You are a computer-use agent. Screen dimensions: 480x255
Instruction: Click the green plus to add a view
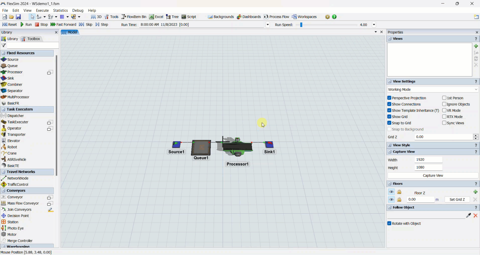click(476, 46)
